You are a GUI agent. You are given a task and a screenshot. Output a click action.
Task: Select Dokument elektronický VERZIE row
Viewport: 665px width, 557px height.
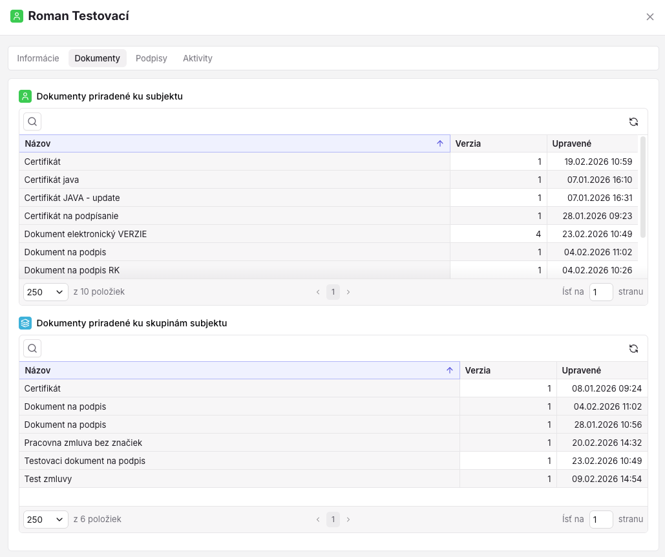click(328, 234)
